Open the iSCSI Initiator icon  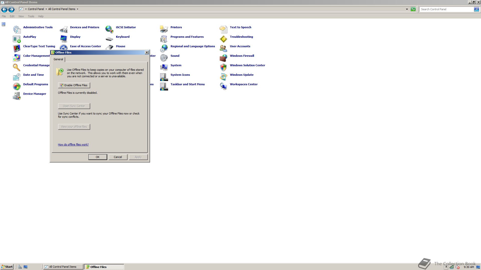pyautogui.click(x=109, y=29)
